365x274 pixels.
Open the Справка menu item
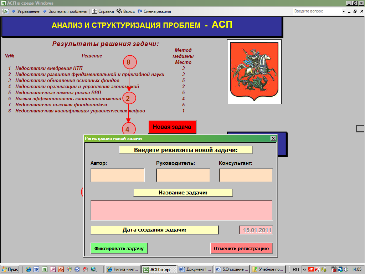click(x=103, y=11)
